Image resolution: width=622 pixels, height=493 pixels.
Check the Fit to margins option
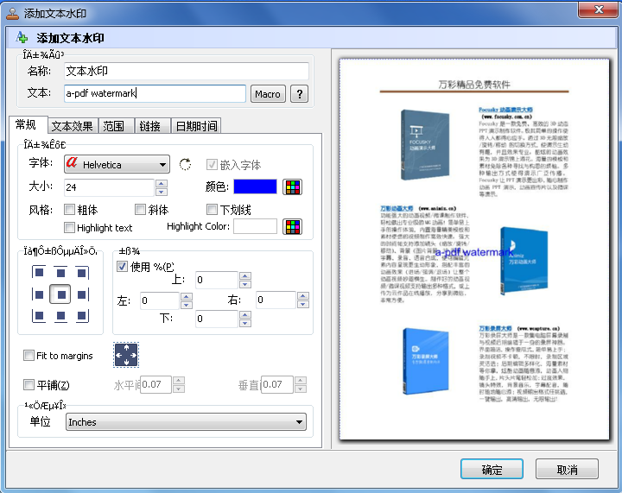(30, 356)
